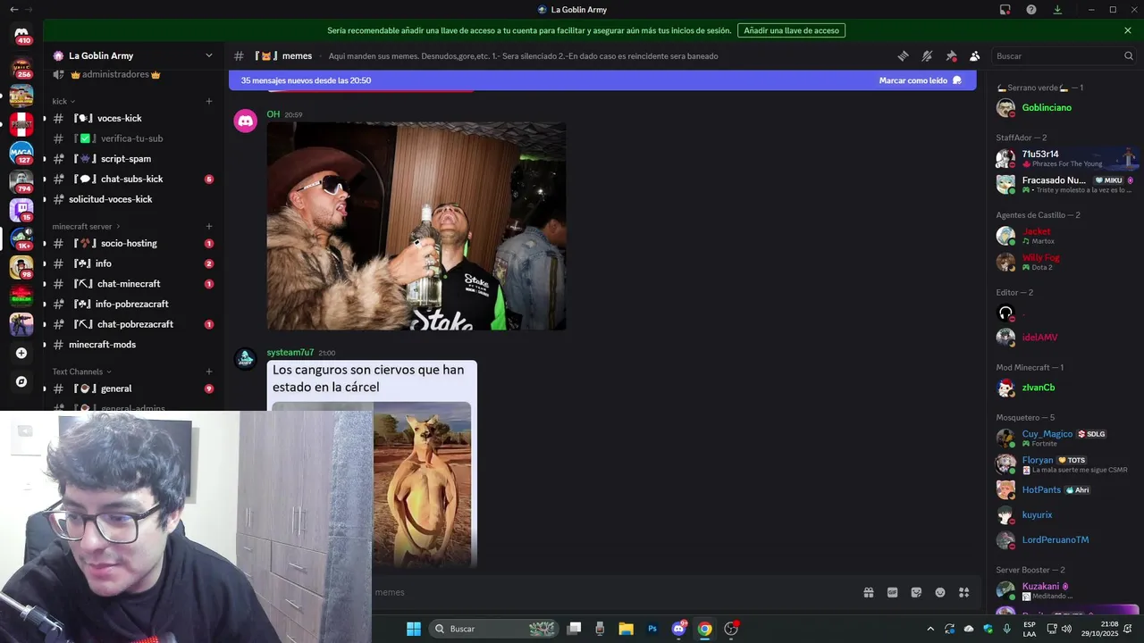Create channel in Text Channels category plus

click(209, 372)
